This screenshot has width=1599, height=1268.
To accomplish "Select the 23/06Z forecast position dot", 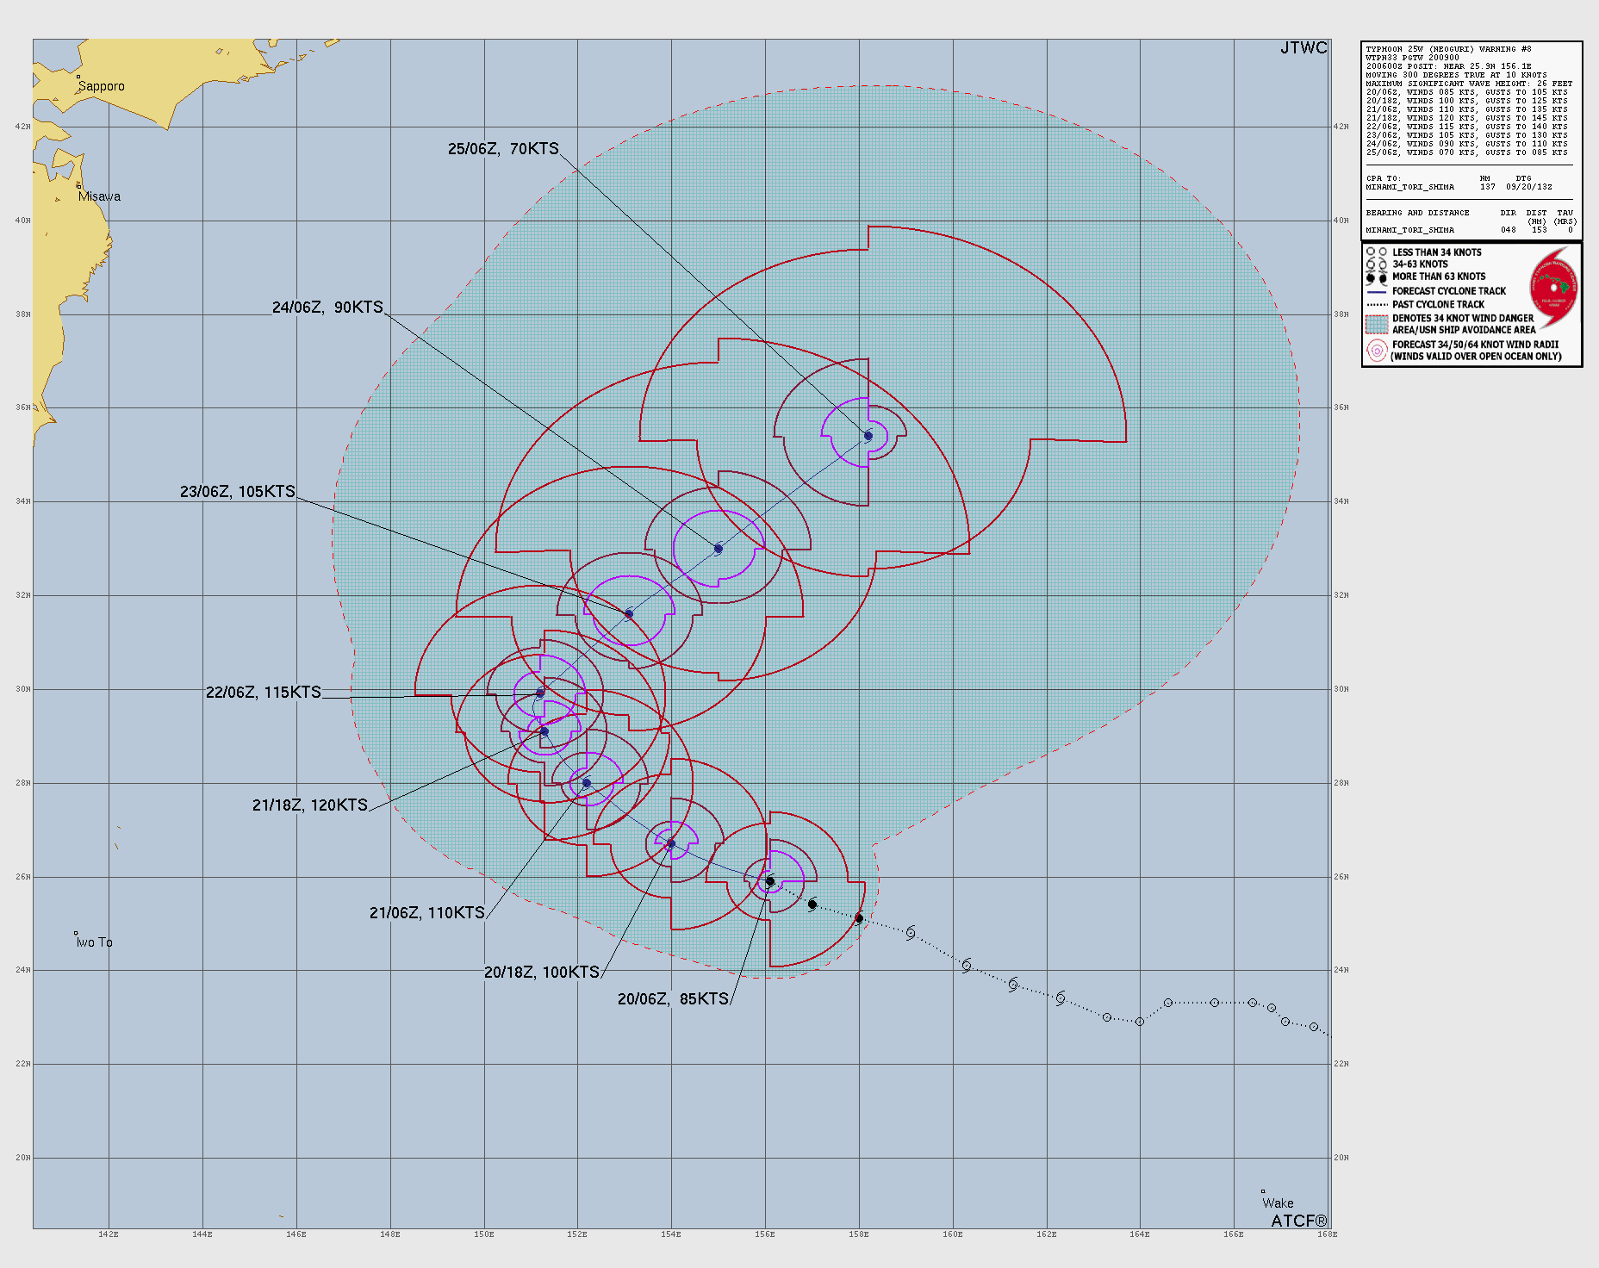I will pos(629,614).
